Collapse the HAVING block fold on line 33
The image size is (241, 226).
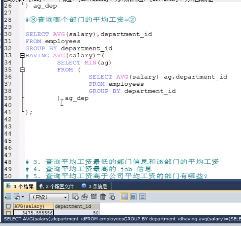click(22, 56)
